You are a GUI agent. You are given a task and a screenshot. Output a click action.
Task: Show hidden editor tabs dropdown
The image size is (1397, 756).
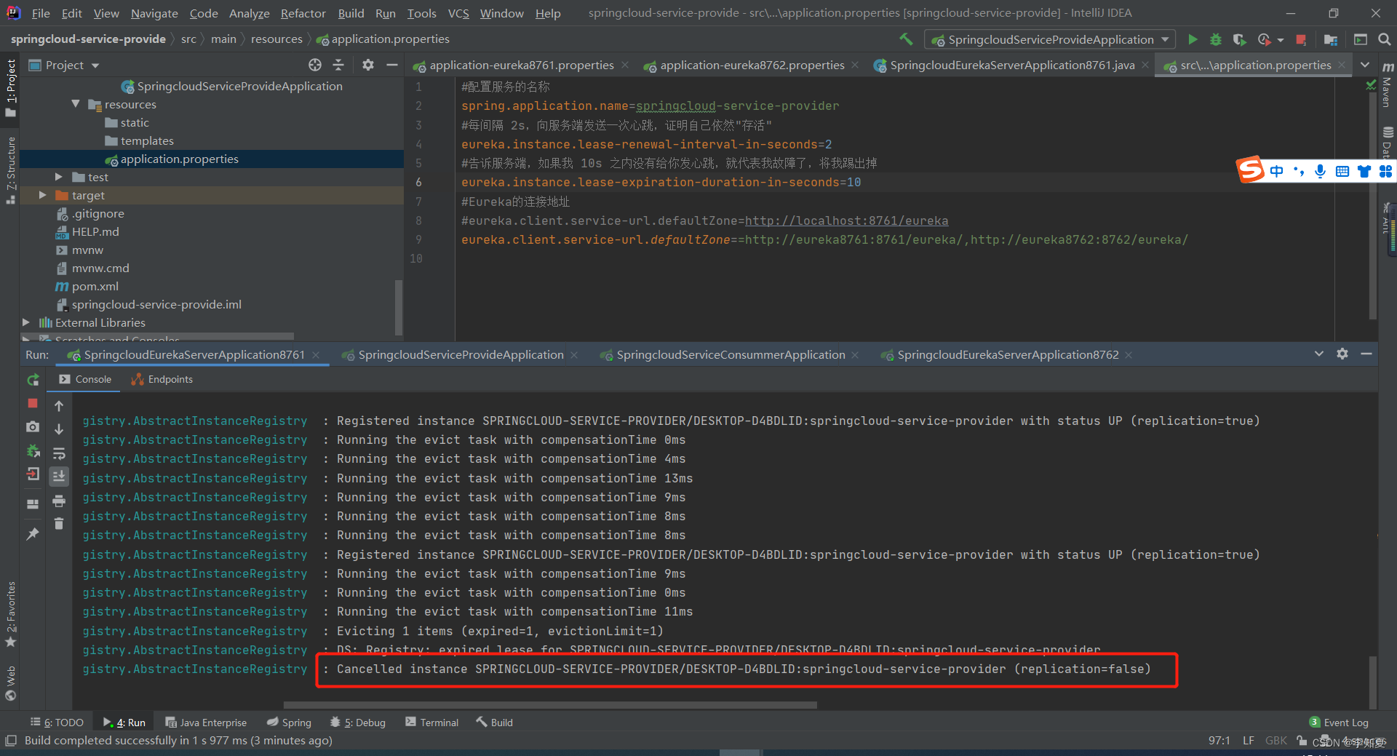(x=1365, y=65)
